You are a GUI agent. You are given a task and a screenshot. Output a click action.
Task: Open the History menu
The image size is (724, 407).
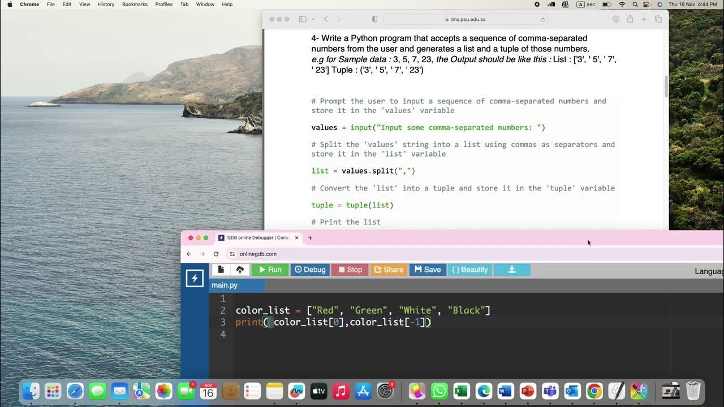click(x=106, y=4)
